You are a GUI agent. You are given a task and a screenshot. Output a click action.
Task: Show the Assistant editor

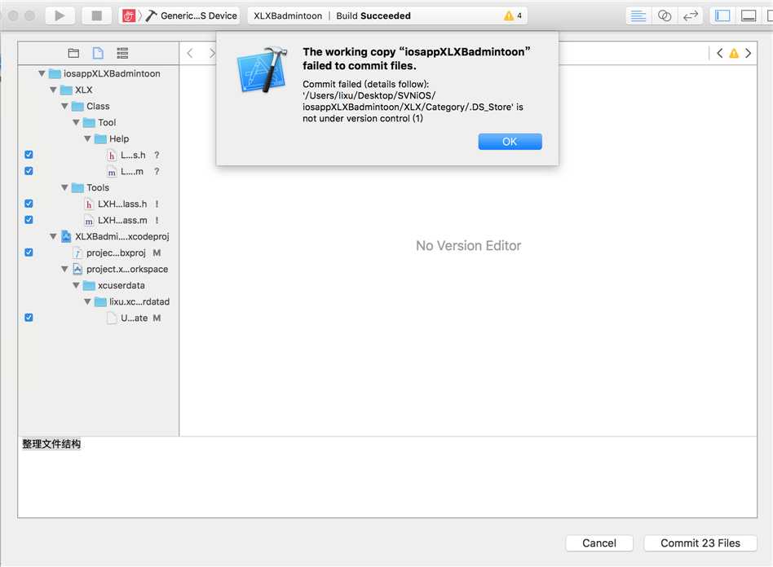664,15
